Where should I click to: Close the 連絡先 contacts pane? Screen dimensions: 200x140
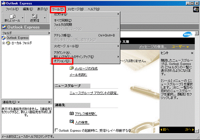pos(50,102)
